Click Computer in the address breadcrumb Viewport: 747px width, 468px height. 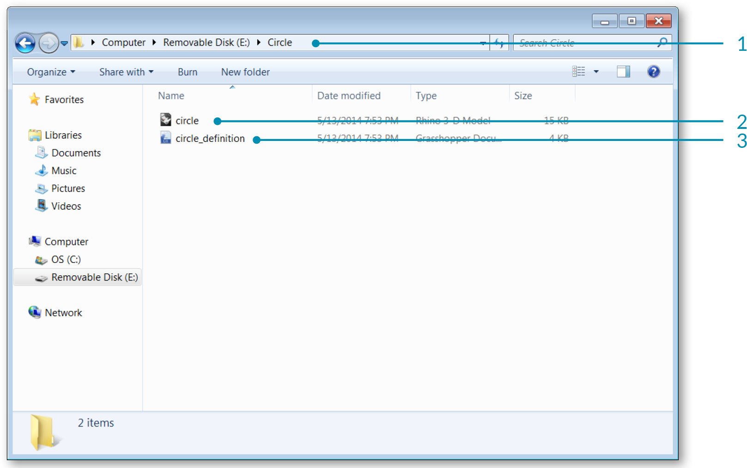point(123,43)
